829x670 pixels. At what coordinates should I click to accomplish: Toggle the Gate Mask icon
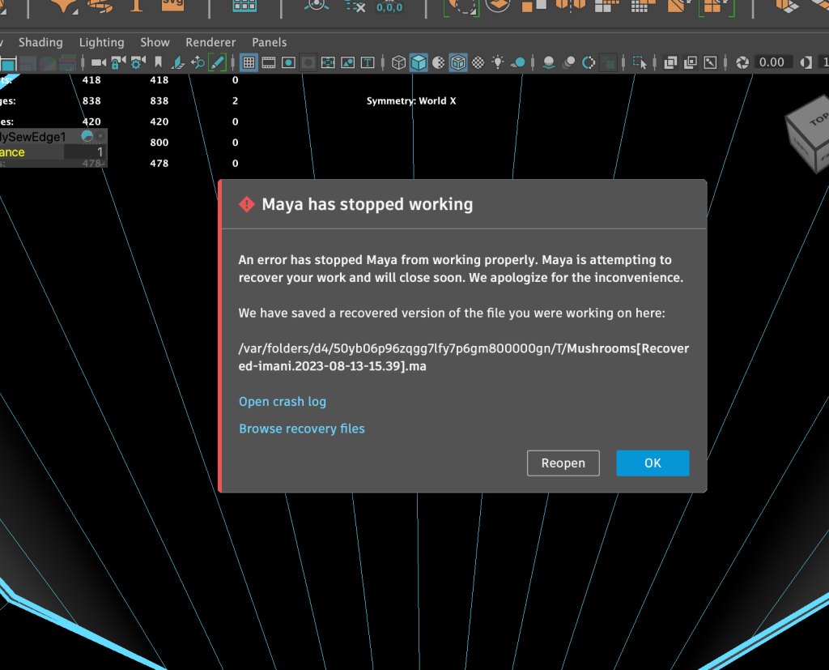coord(308,62)
